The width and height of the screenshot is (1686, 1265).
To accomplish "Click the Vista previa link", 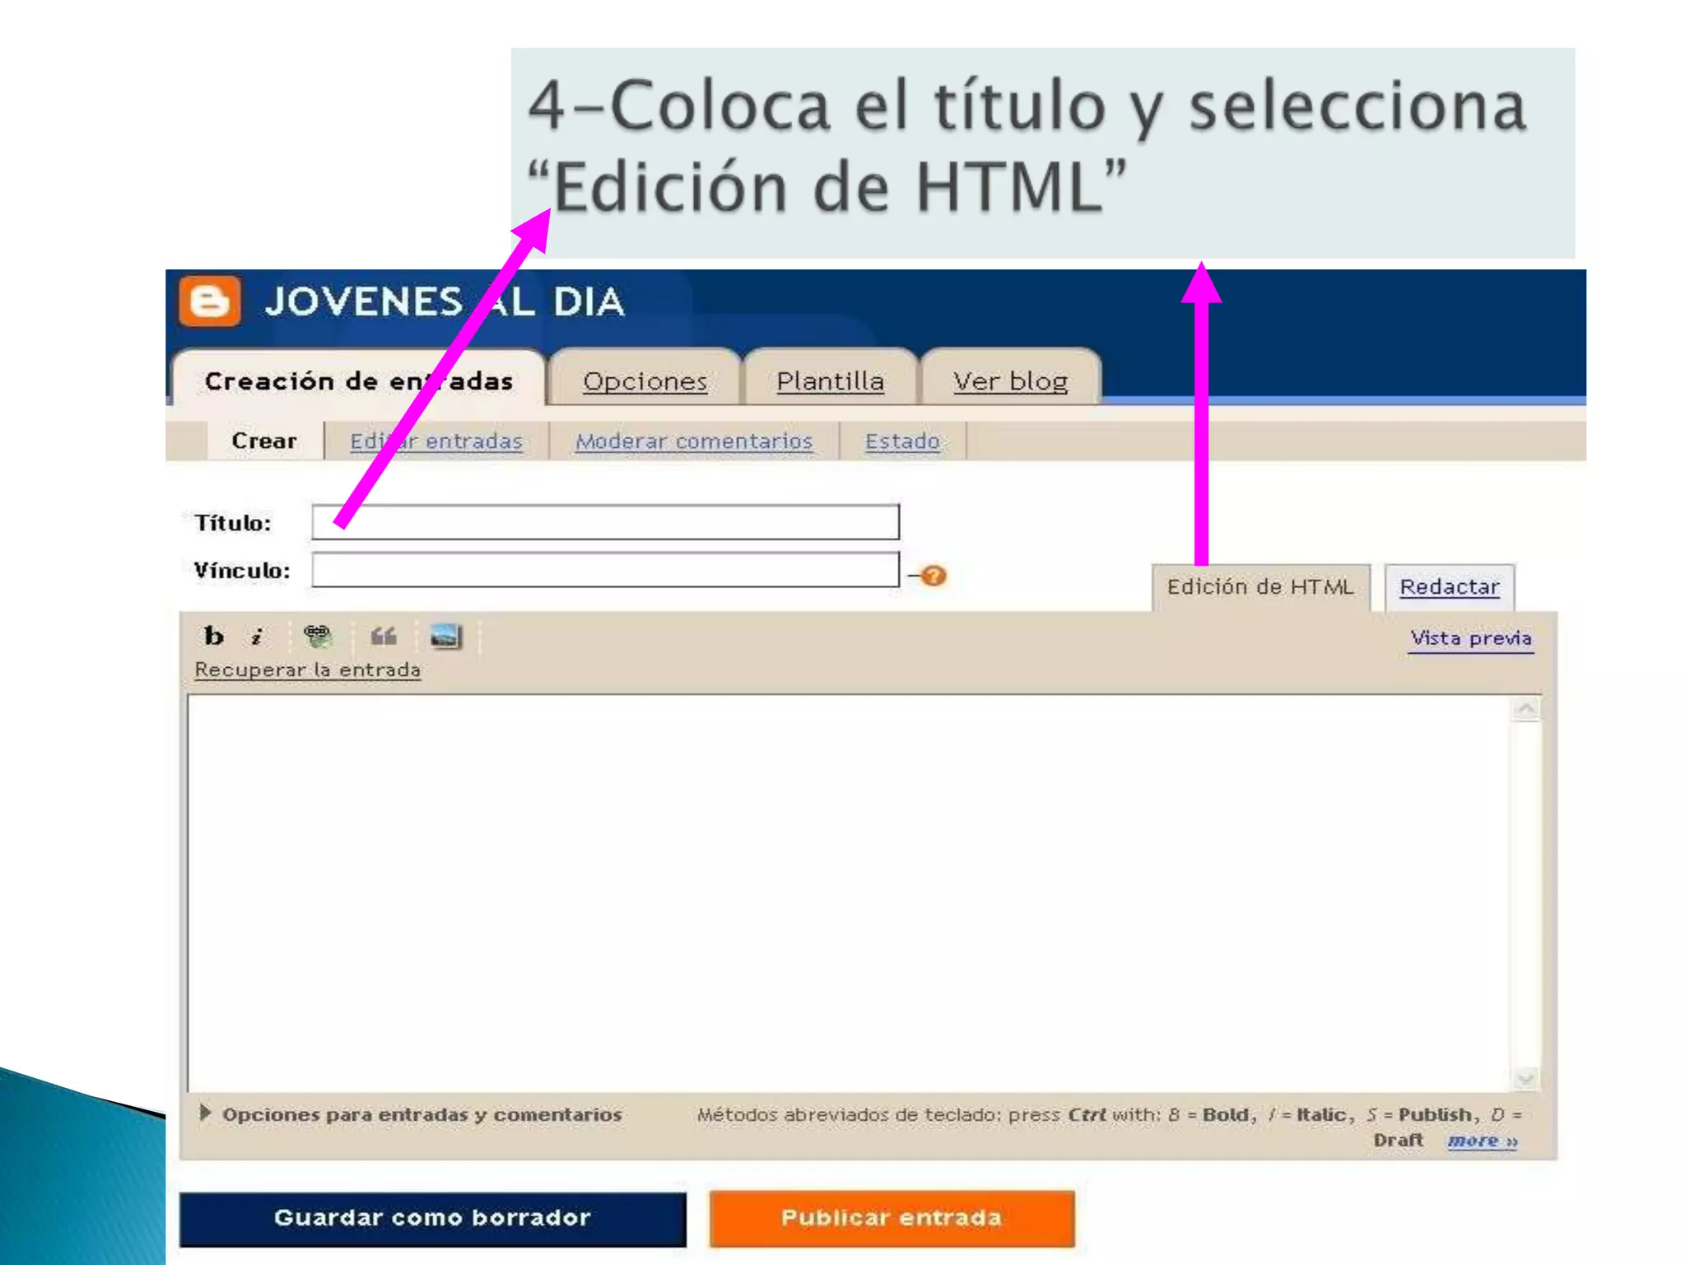I will 1471,638.
